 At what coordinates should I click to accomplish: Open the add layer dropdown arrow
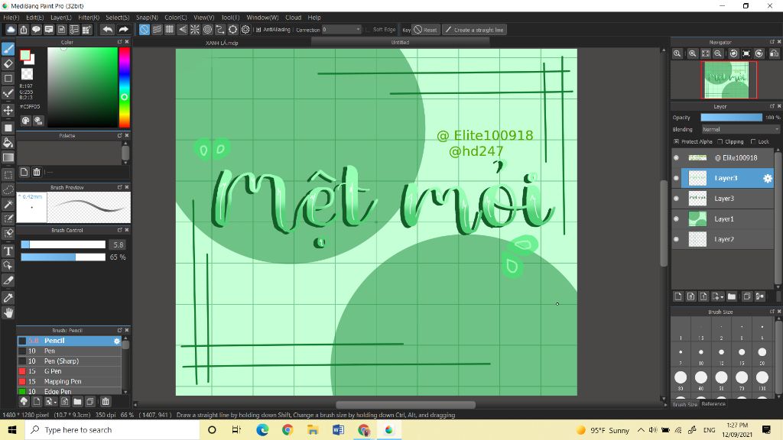point(723,297)
